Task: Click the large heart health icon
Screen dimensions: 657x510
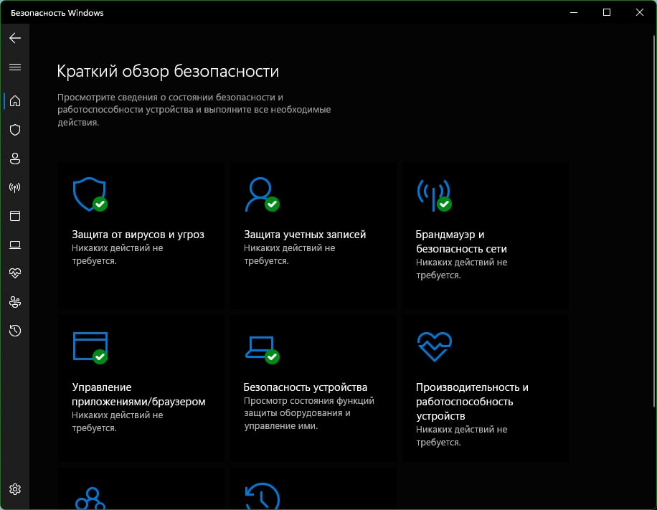Action: [435, 346]
